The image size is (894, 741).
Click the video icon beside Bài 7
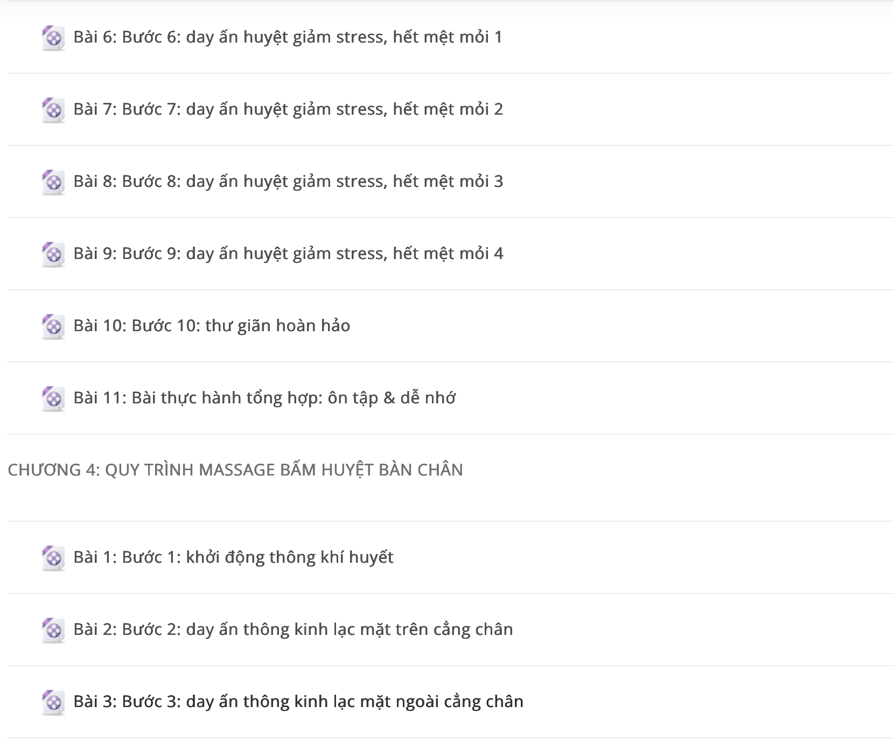[x=53, y=110]
